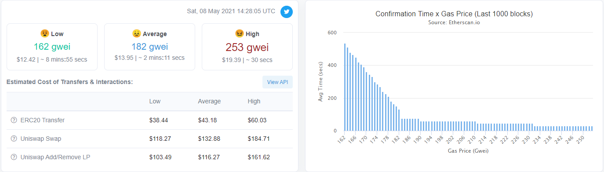The width and height of the screenshot is (604, 172).
Task: Click the Average column header in cost table
Action: click(x=209, y=101)
